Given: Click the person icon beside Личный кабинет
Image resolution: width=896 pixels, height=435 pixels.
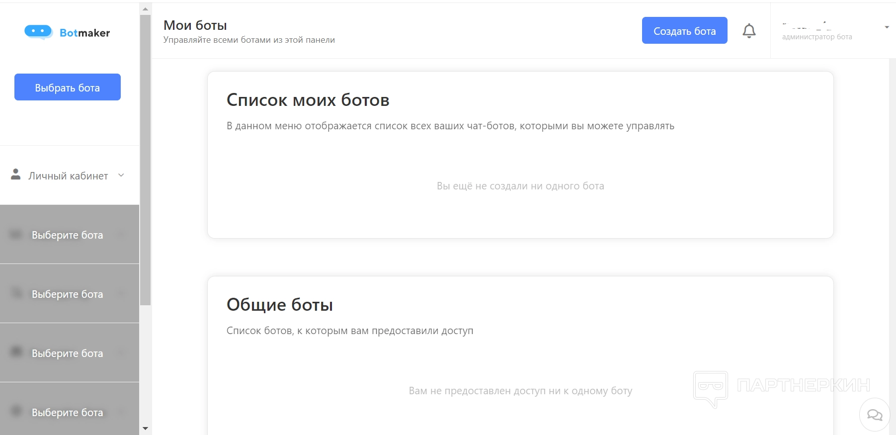Looking at the screenshot, I should click(x=16, y=174).
